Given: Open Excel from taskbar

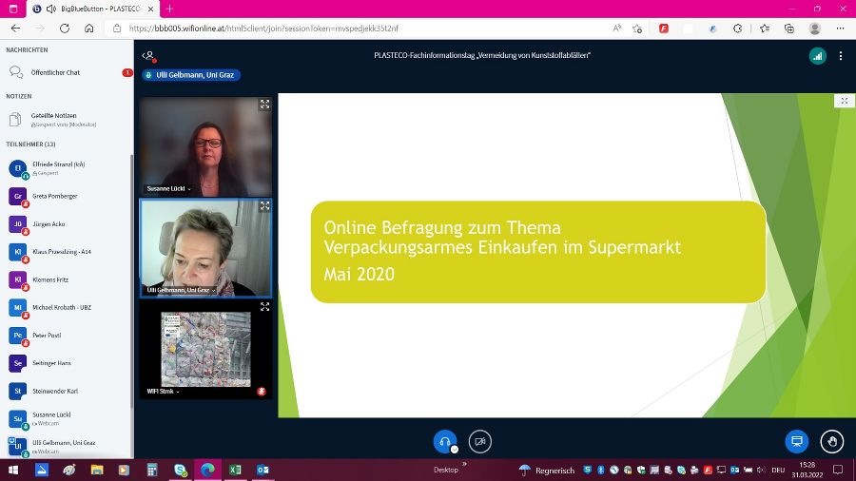Looking at the screenshot, I should pos(235,471).
